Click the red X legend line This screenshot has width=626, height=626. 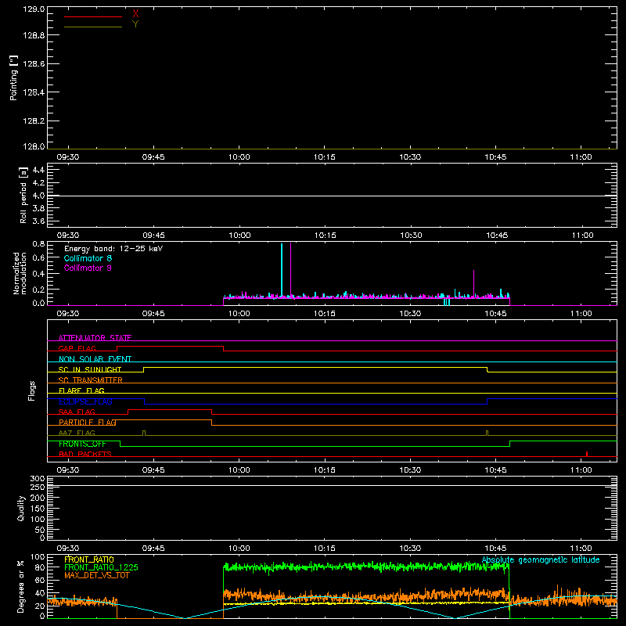[93, 16]
